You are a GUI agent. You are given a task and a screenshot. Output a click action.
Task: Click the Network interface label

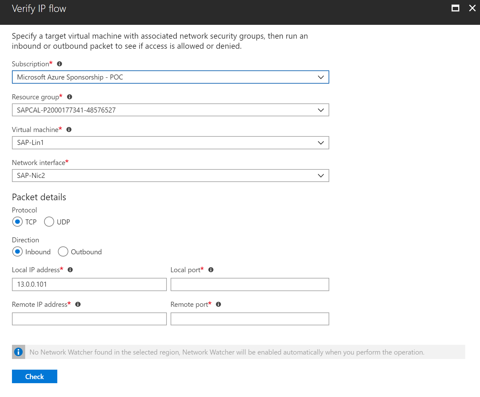(39, 163)
